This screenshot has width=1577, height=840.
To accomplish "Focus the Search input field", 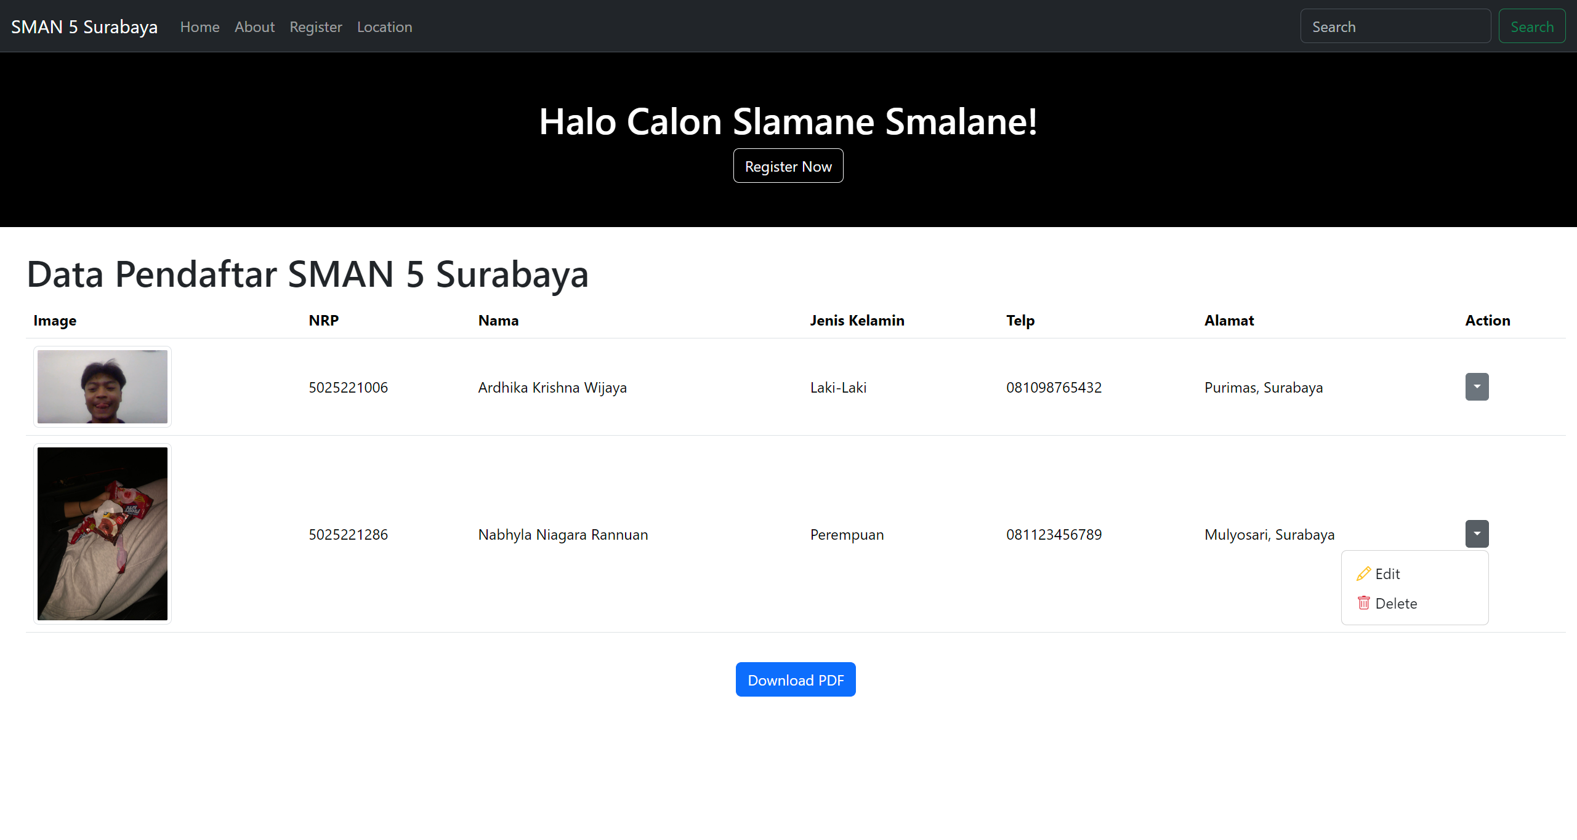I will coord(1395,26).
